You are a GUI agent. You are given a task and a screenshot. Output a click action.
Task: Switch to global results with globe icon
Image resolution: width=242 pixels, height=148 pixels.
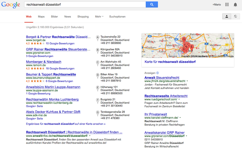(x=235, y=16)
